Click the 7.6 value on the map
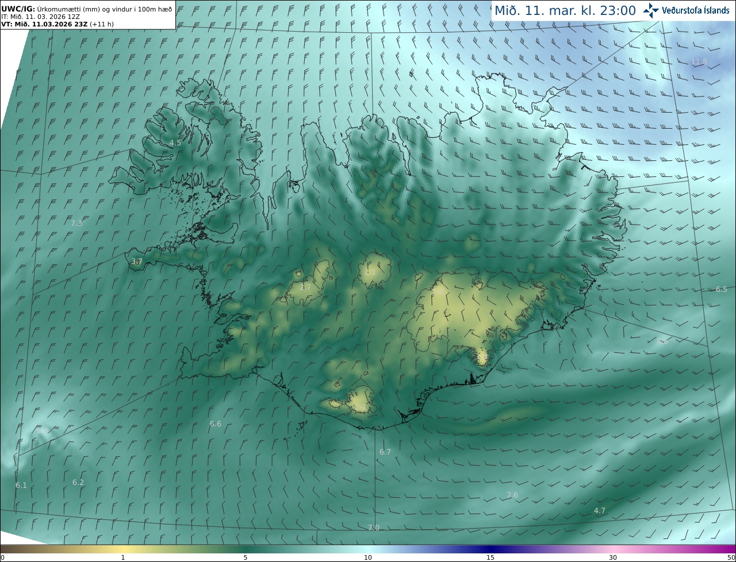Viewport: 736px width, 562px height. tap(512, 495)
